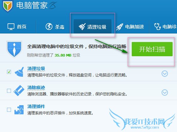Click the blue shield tie icon
177x132 pixels.
click(x=14, y=49)
